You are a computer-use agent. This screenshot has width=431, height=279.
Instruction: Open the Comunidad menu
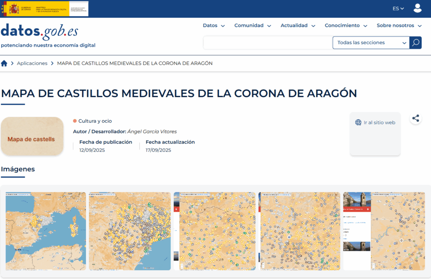[x=253, y=26]
